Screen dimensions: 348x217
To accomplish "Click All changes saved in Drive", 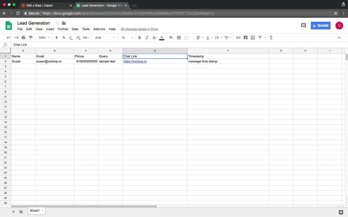I will pos(139,29).
